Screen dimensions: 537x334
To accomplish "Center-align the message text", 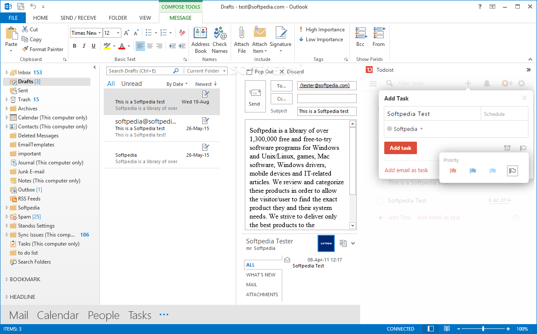I will (150, 46).
